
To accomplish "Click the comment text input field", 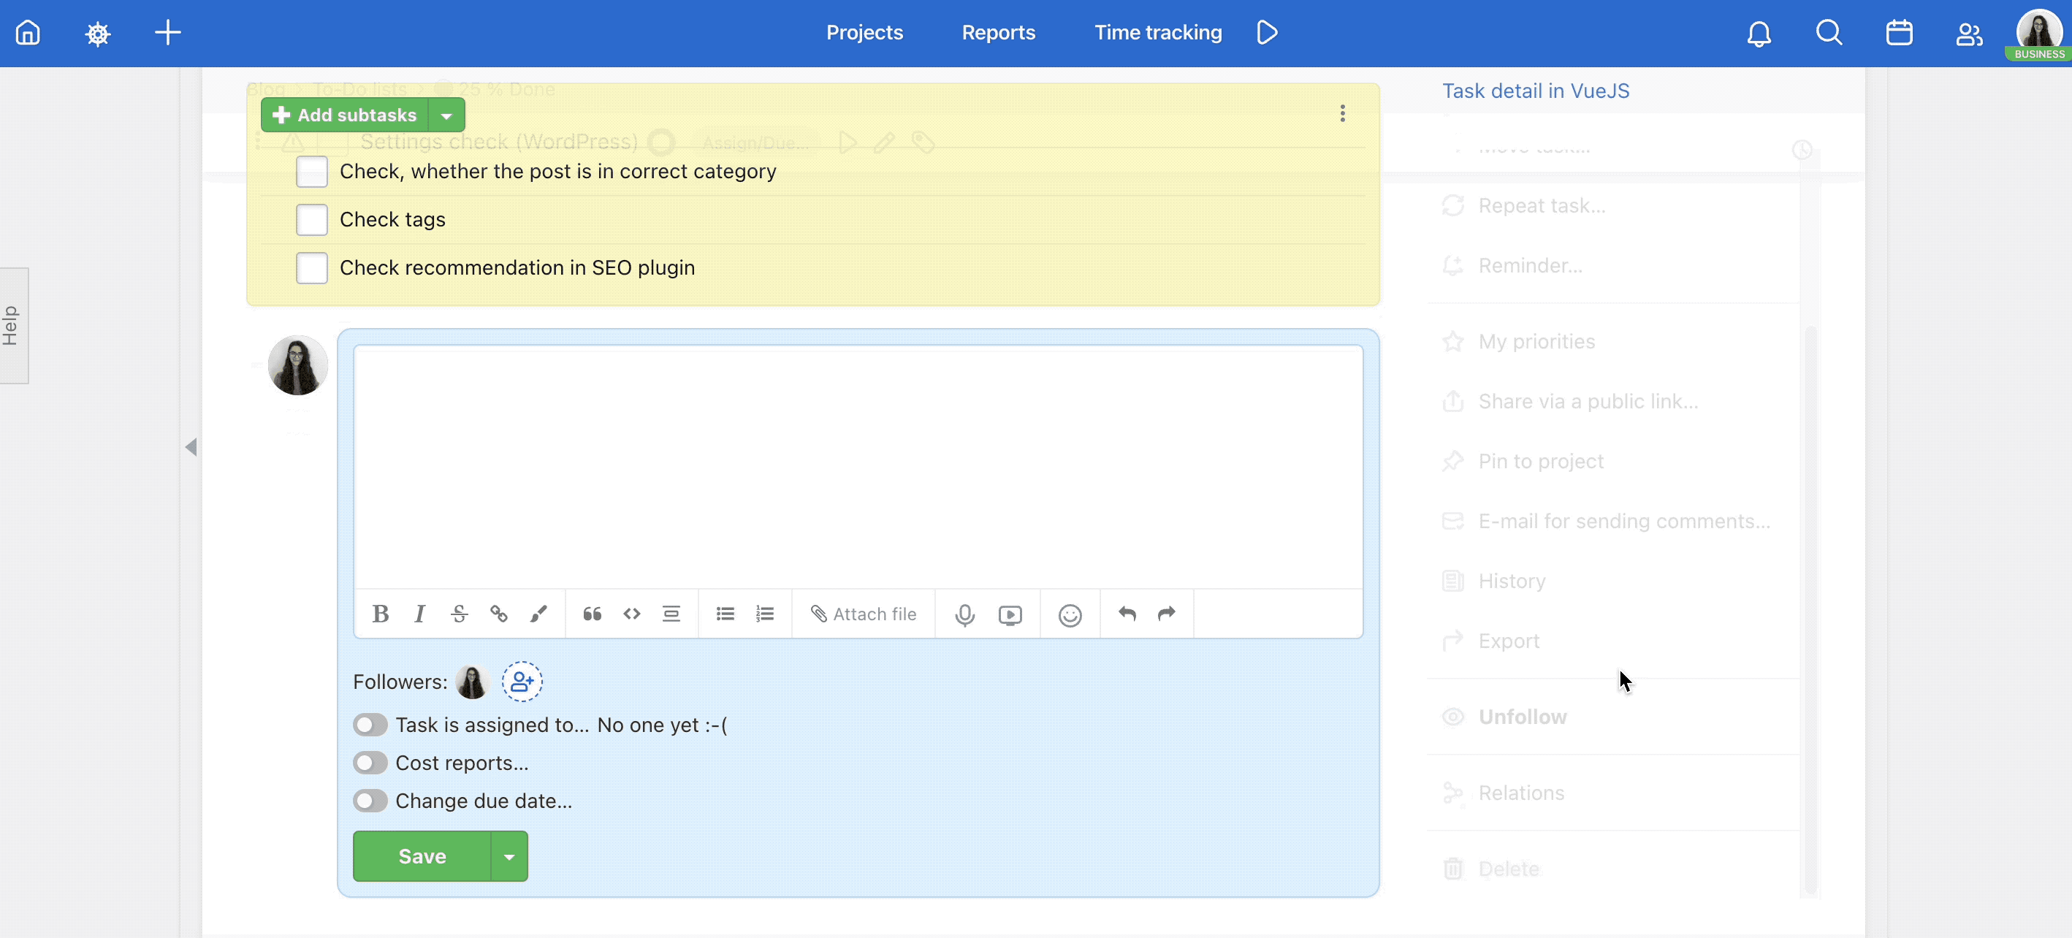I will tap(858, 464).
